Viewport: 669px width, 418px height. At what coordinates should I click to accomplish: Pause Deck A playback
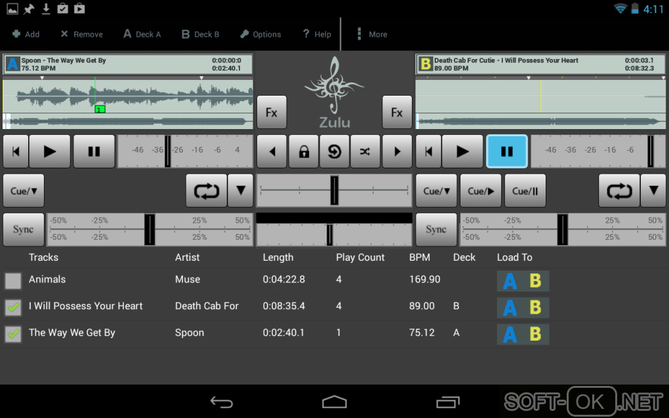pyautogui.click(x=94, y=151)
